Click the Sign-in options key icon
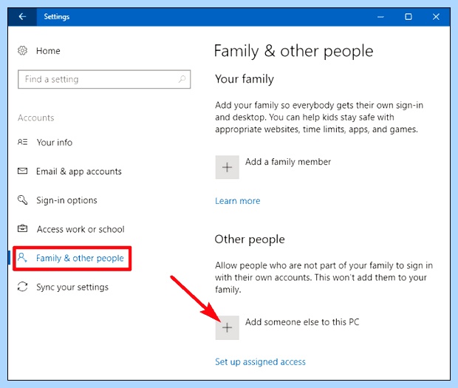 (22, 200)
